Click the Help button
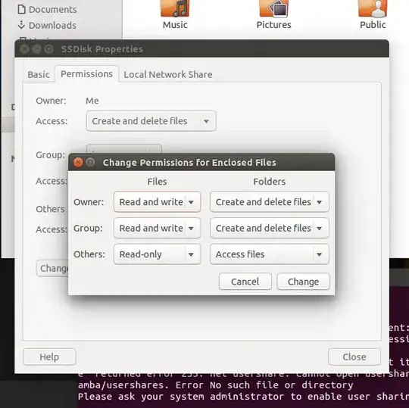Image resolution: width=409 pixels, height=408 pixels. pyautogui.click(x=49, y=357)
